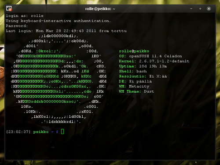Click the green 'peikko' hostname in prompt
Viewport: 220px width, 165px height.
point(41,132)
